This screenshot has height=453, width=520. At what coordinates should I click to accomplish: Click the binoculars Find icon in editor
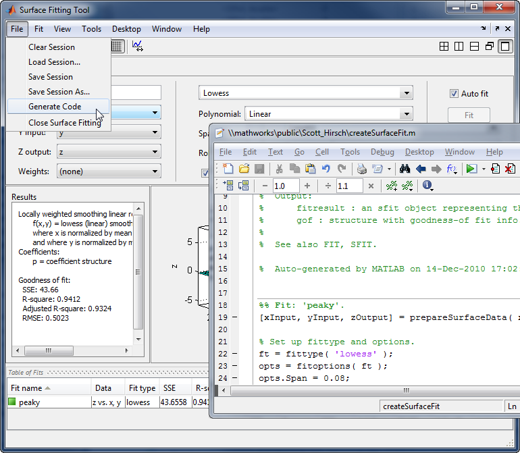tap(405, 169)
